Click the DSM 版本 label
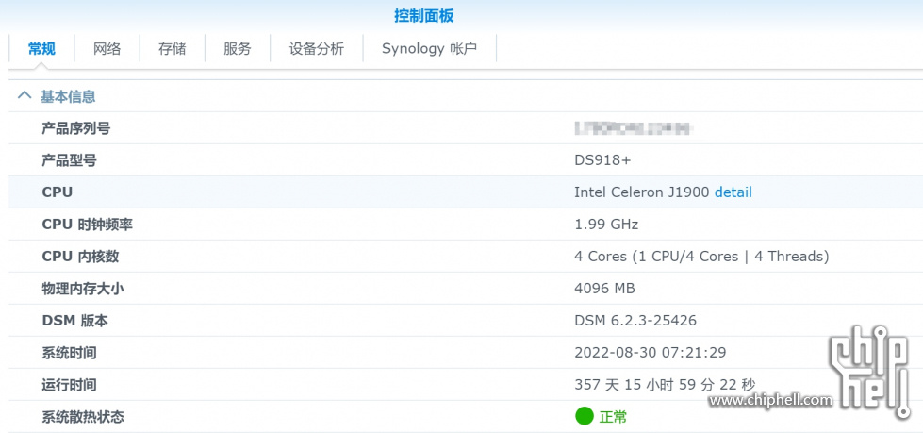This screenshot has width=923, height=433. [x=75, y=321]
